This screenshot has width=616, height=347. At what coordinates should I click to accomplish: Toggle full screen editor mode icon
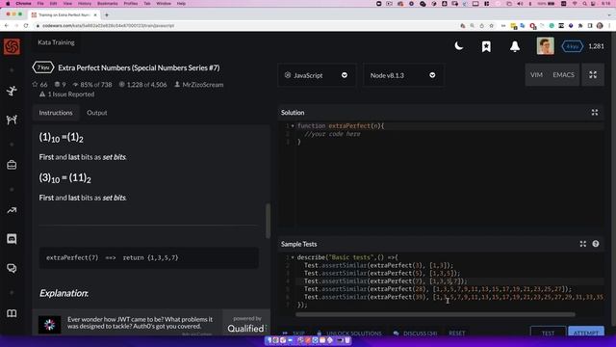click(x=593, y=75)
